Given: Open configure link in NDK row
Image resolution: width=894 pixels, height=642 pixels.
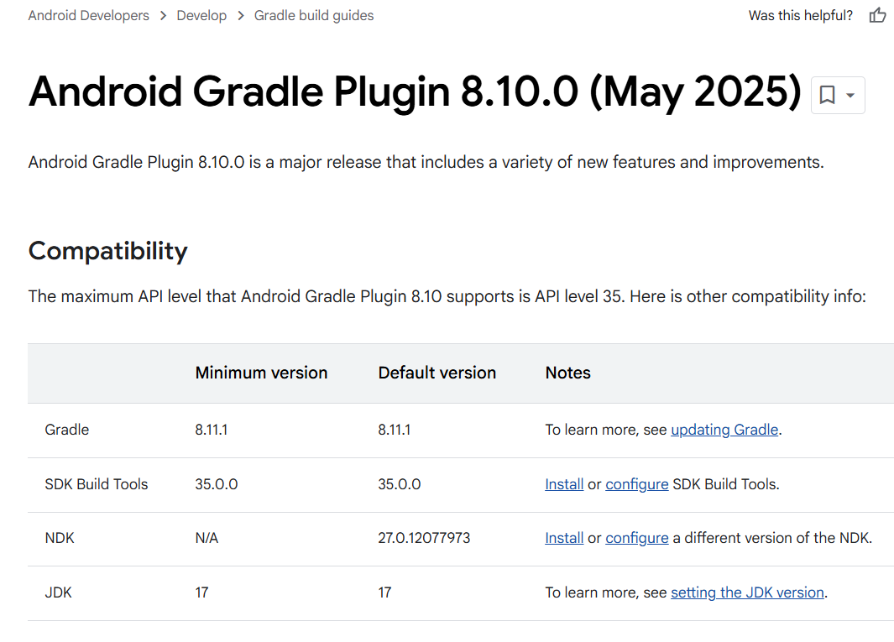Looking at the screenshot, I should pyautogui.click(x=636, y=538).
